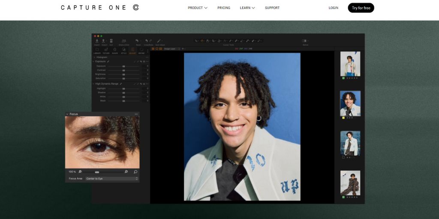The width and height of the screenshot is (439, 219).
Task: Click the Highlight slider handle
Action: [123, 89]
